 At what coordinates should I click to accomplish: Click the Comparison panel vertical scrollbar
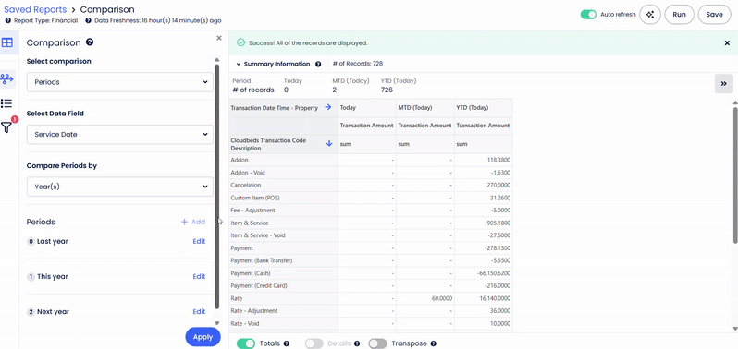pos(217,186)
